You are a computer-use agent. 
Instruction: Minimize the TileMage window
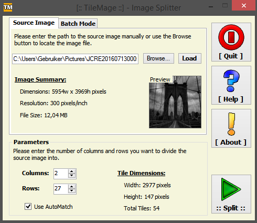click(x=211, y=7)
